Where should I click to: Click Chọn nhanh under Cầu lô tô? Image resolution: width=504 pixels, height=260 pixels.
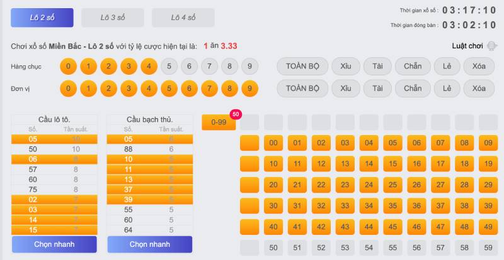tap(54, 244)
